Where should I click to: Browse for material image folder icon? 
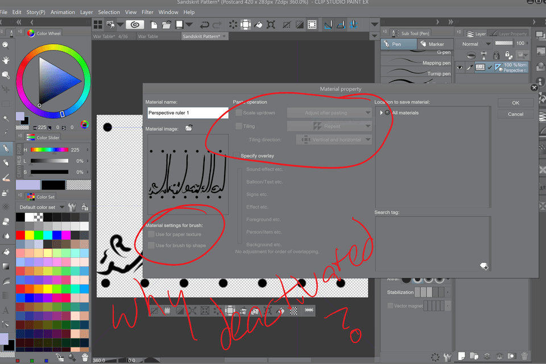coord(189,128)
